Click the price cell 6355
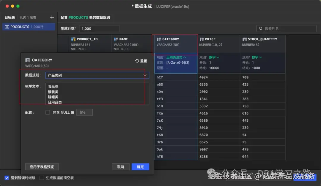This screenshot has height=186, width=321. coord(219,85)
